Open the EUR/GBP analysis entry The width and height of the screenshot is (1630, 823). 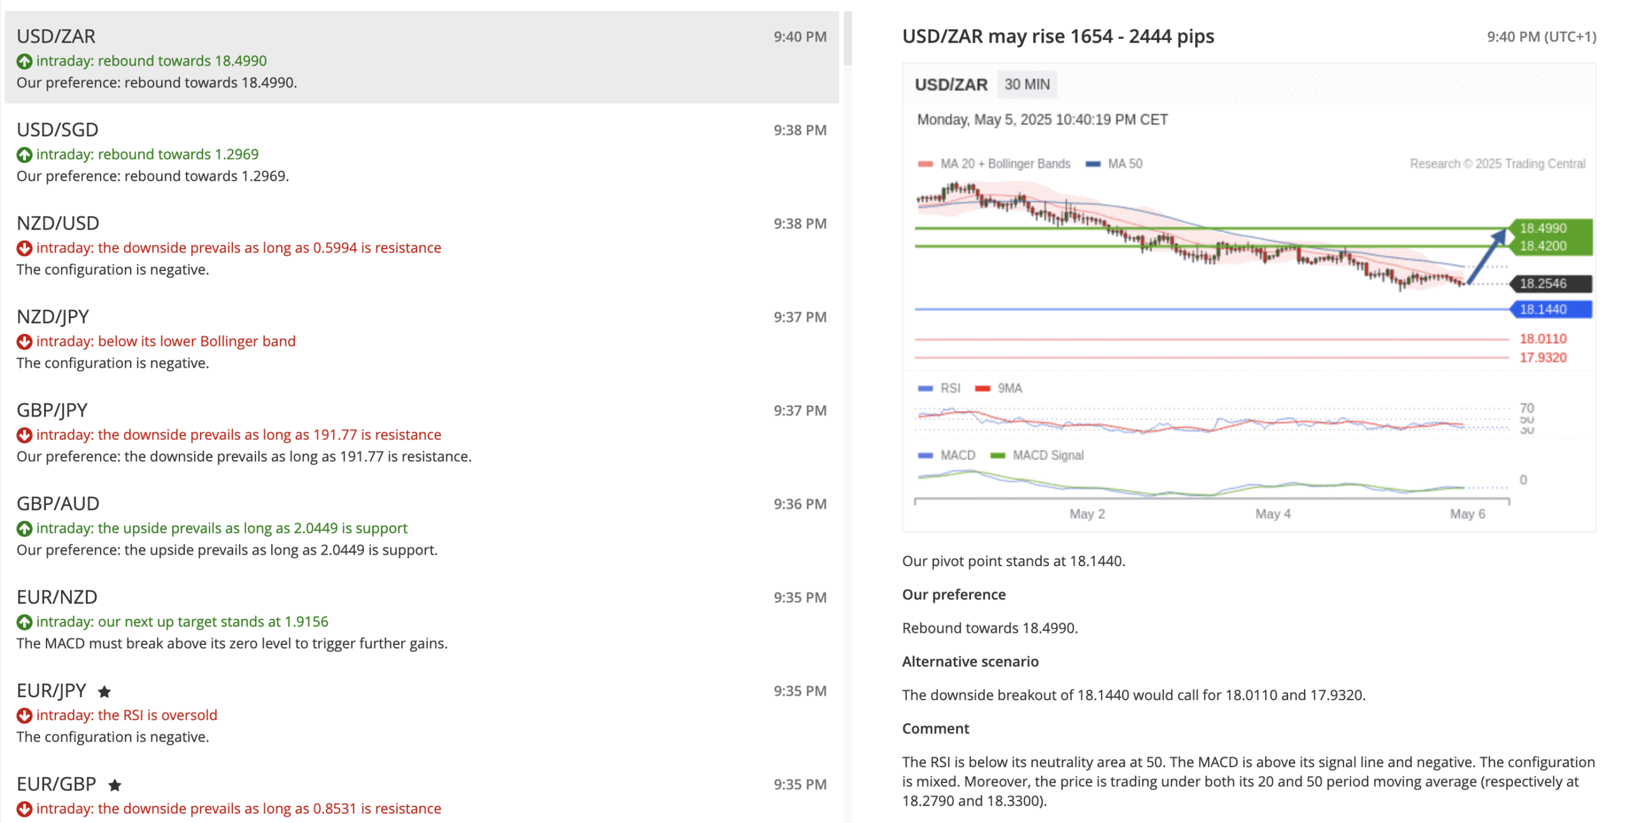422,791
